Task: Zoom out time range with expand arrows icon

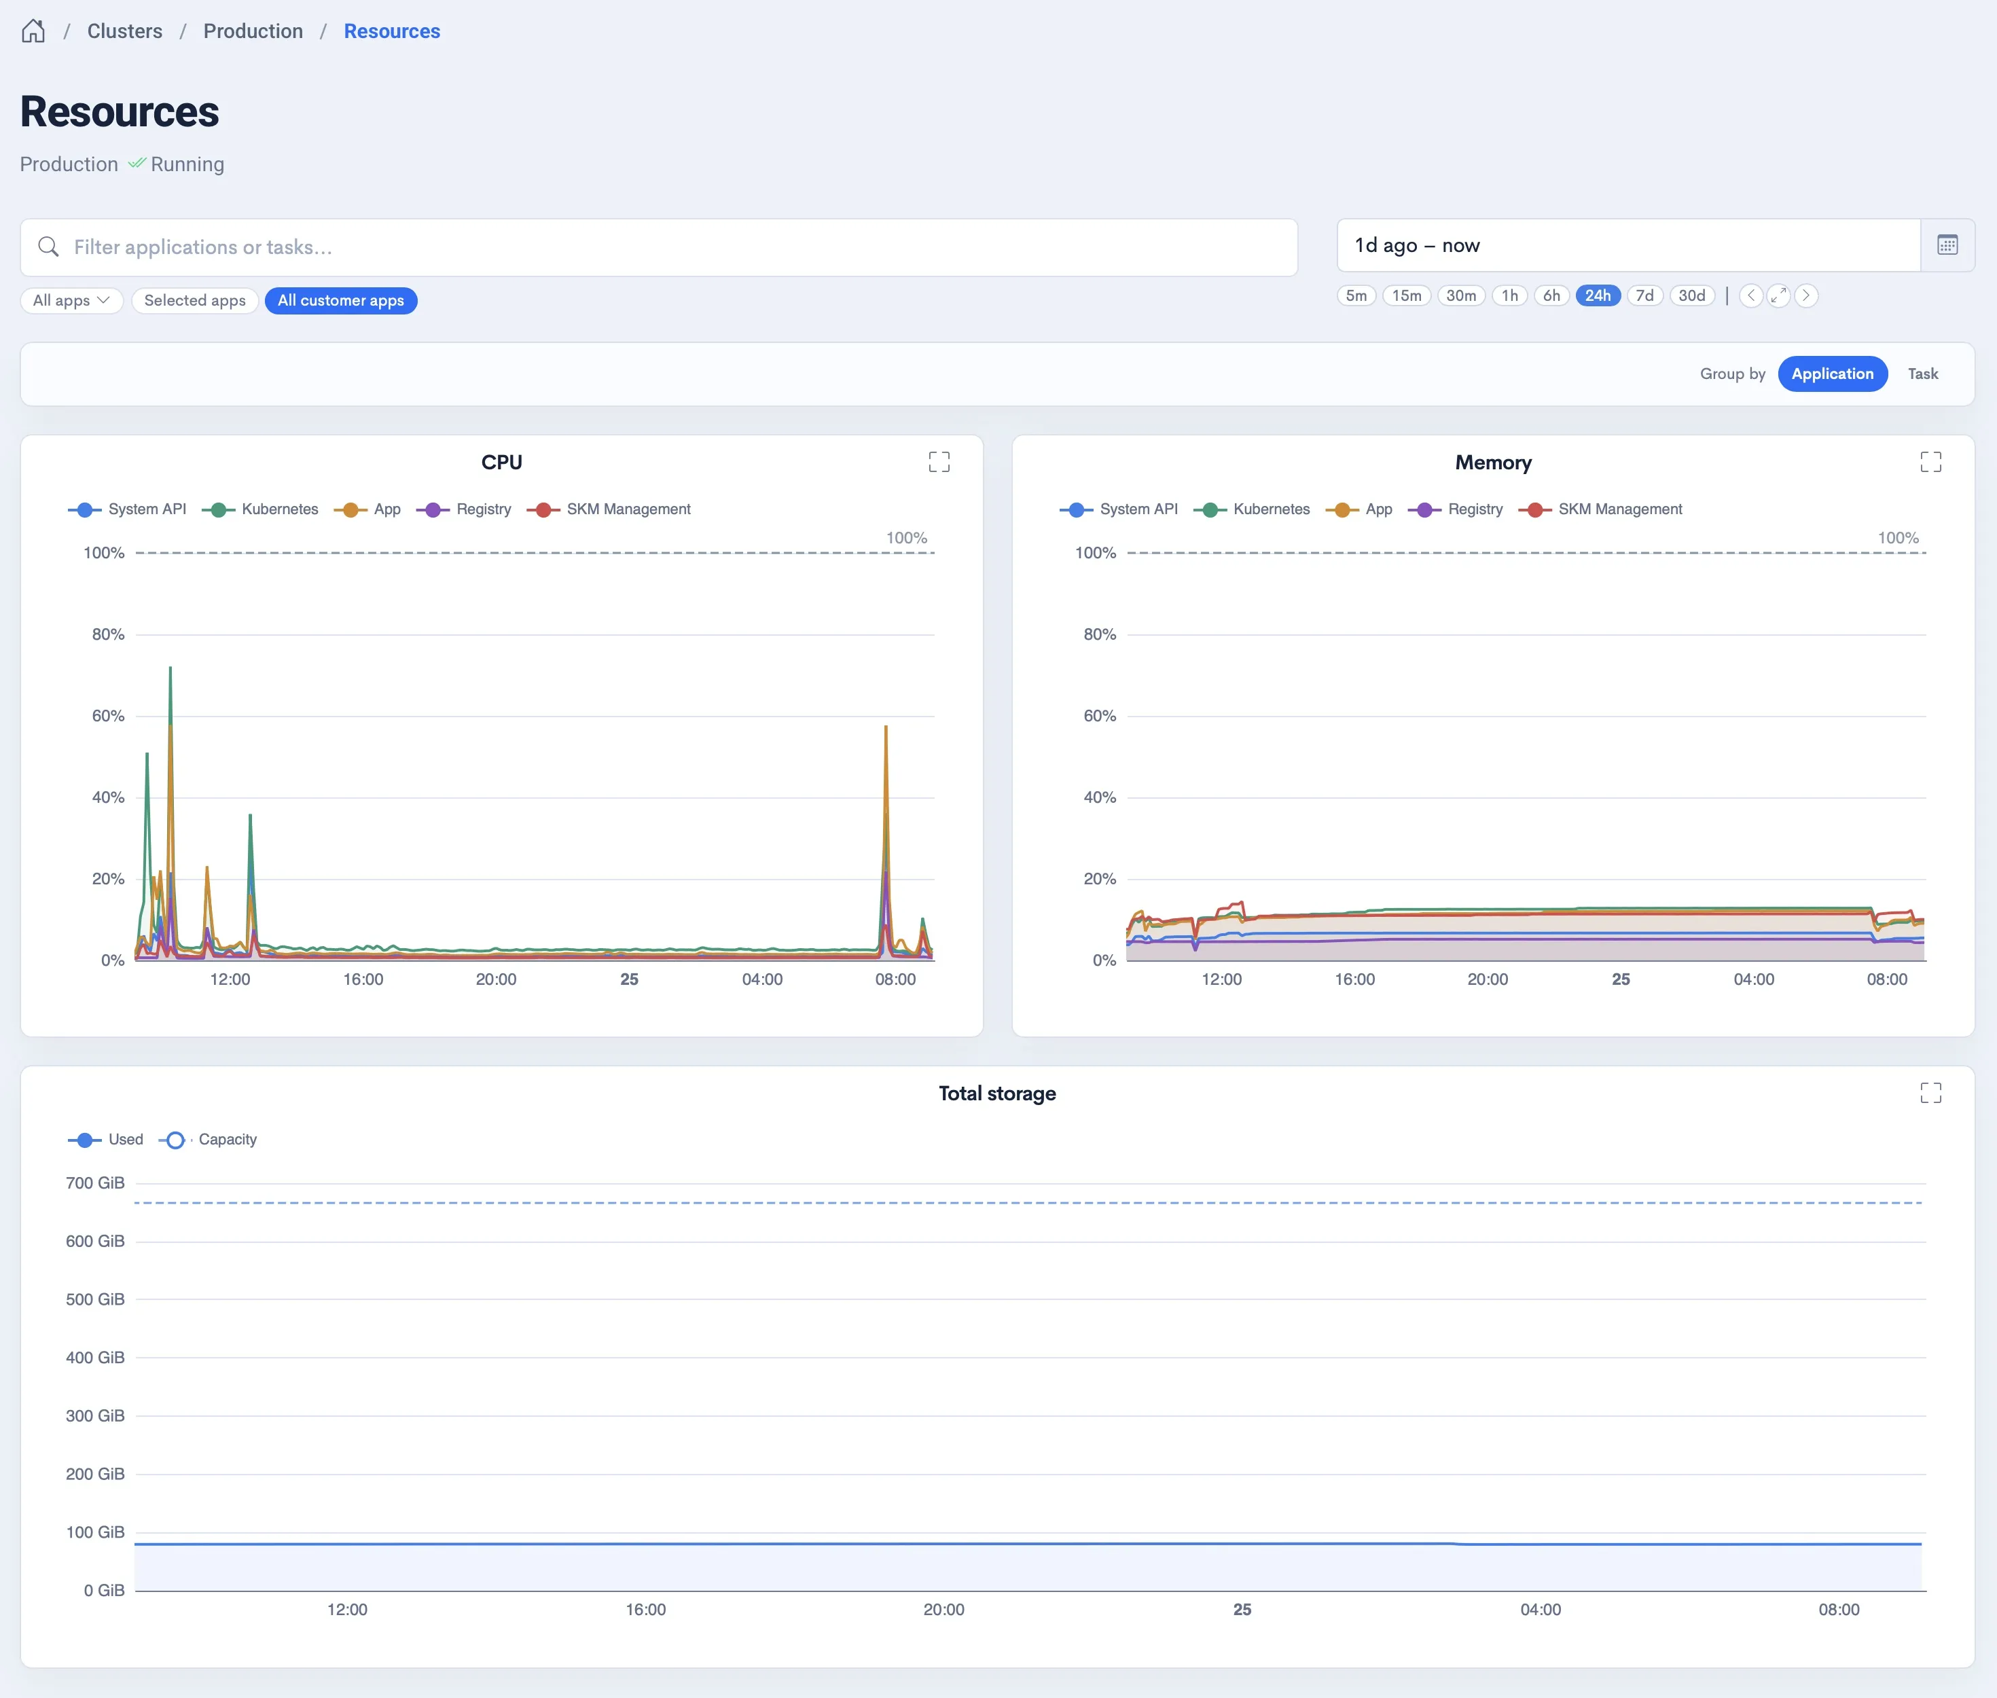Action: point(1778,295)
